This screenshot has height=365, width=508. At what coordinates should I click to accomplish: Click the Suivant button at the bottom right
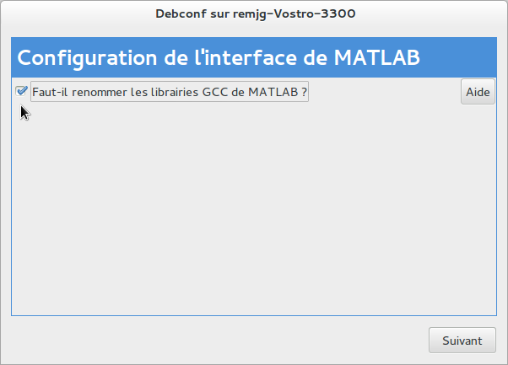coord(462,341)
